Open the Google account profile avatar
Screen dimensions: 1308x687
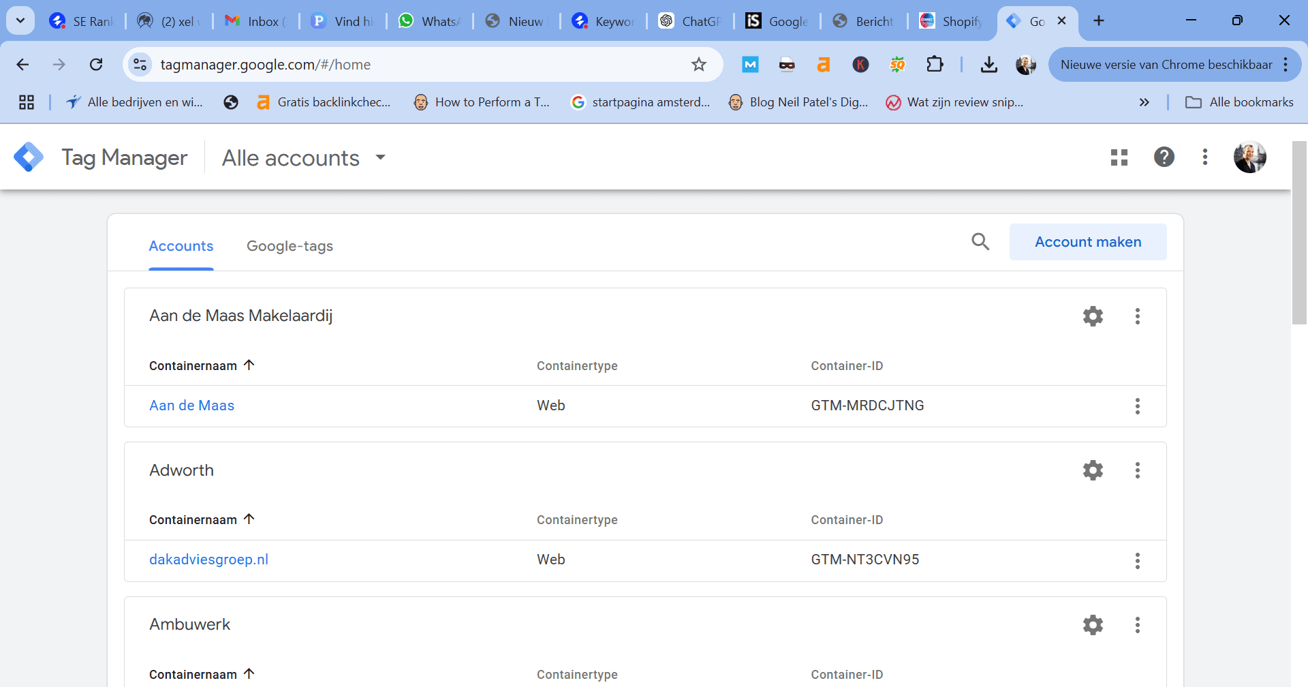pyautogui.click(x=1249, y=157)
